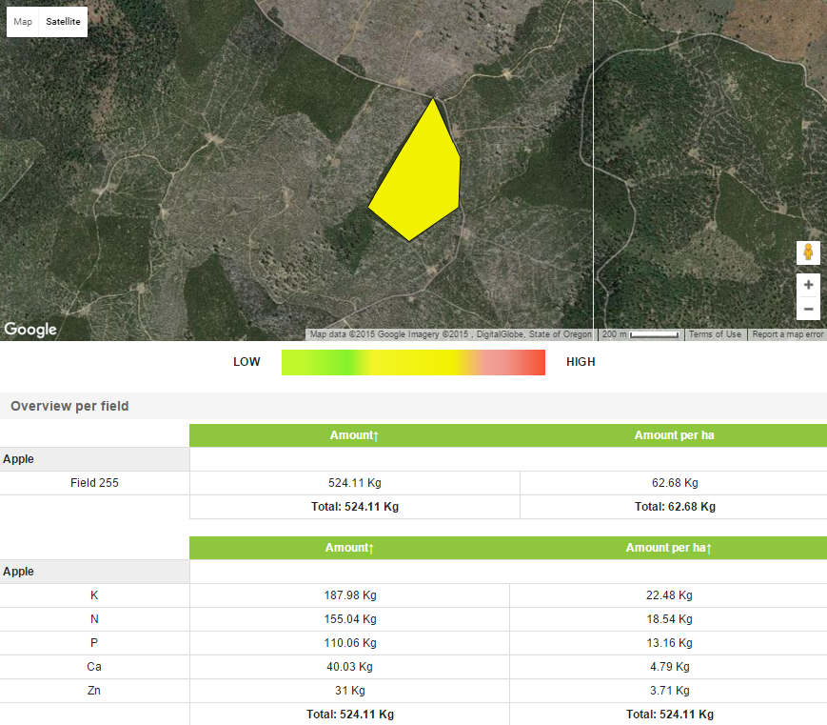Zoom in the map with plus button
Image resolution: width=827 pixels, height=725 pixels.
(x=808, y=285)
